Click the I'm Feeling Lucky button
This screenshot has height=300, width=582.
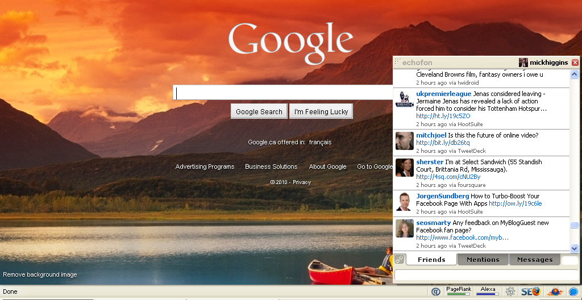click(x=321, y=111)
